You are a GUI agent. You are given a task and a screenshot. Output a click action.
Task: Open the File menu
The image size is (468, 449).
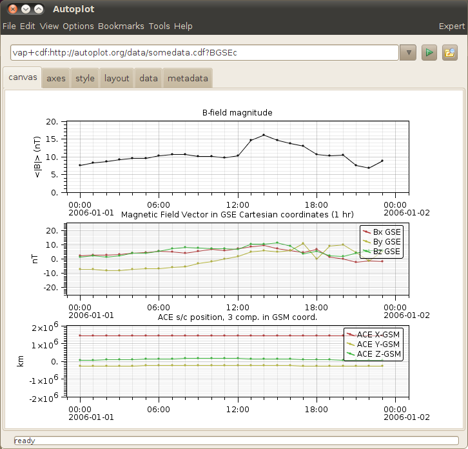(9, 26)
